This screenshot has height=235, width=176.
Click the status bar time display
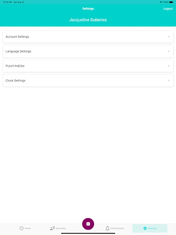[5, 2]
